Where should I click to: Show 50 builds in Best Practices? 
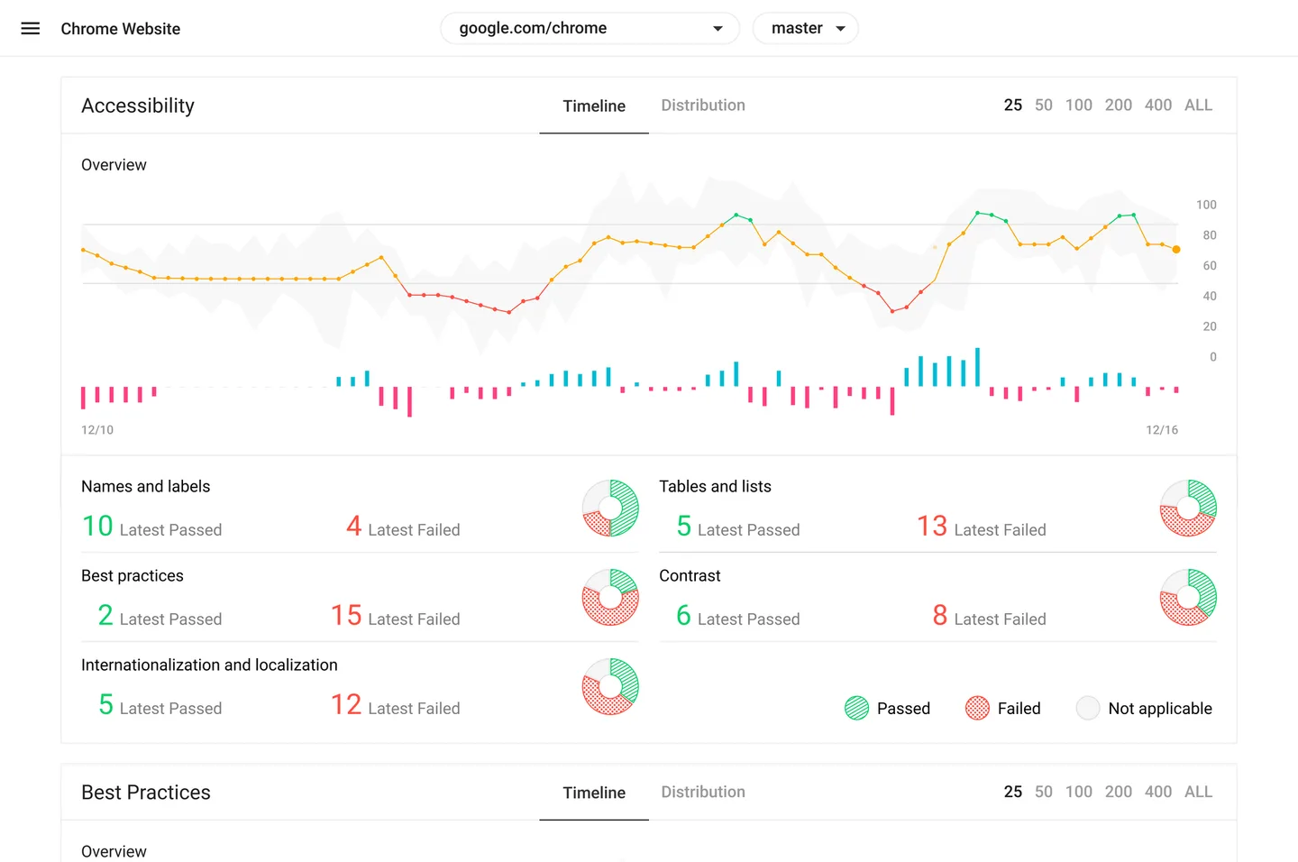click(1044, 793)
